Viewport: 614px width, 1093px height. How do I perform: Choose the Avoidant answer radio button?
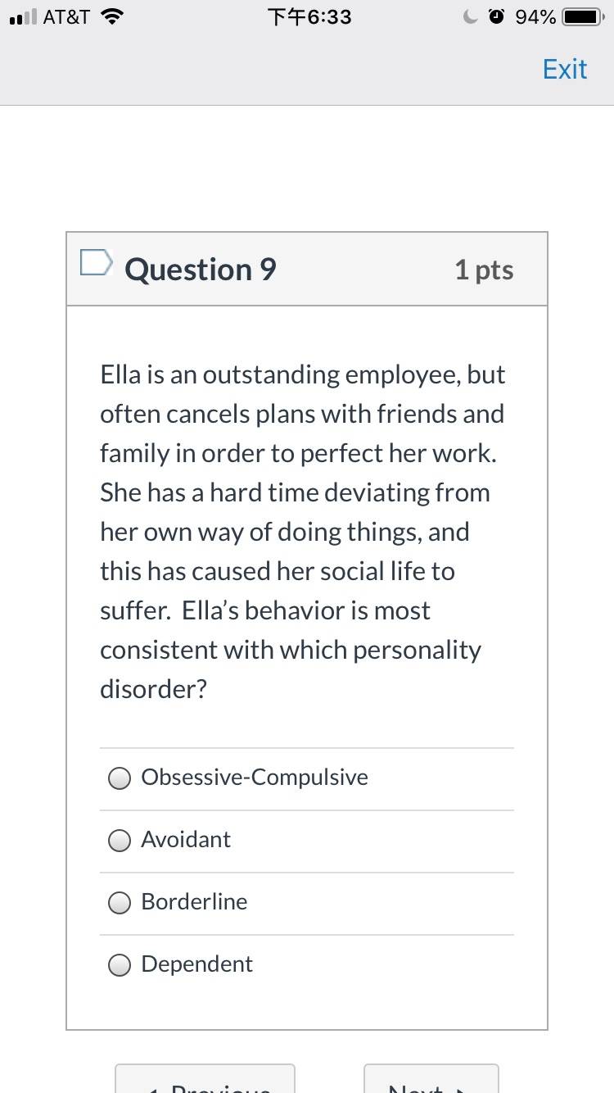pyautogui.click(x=120, y=841)
